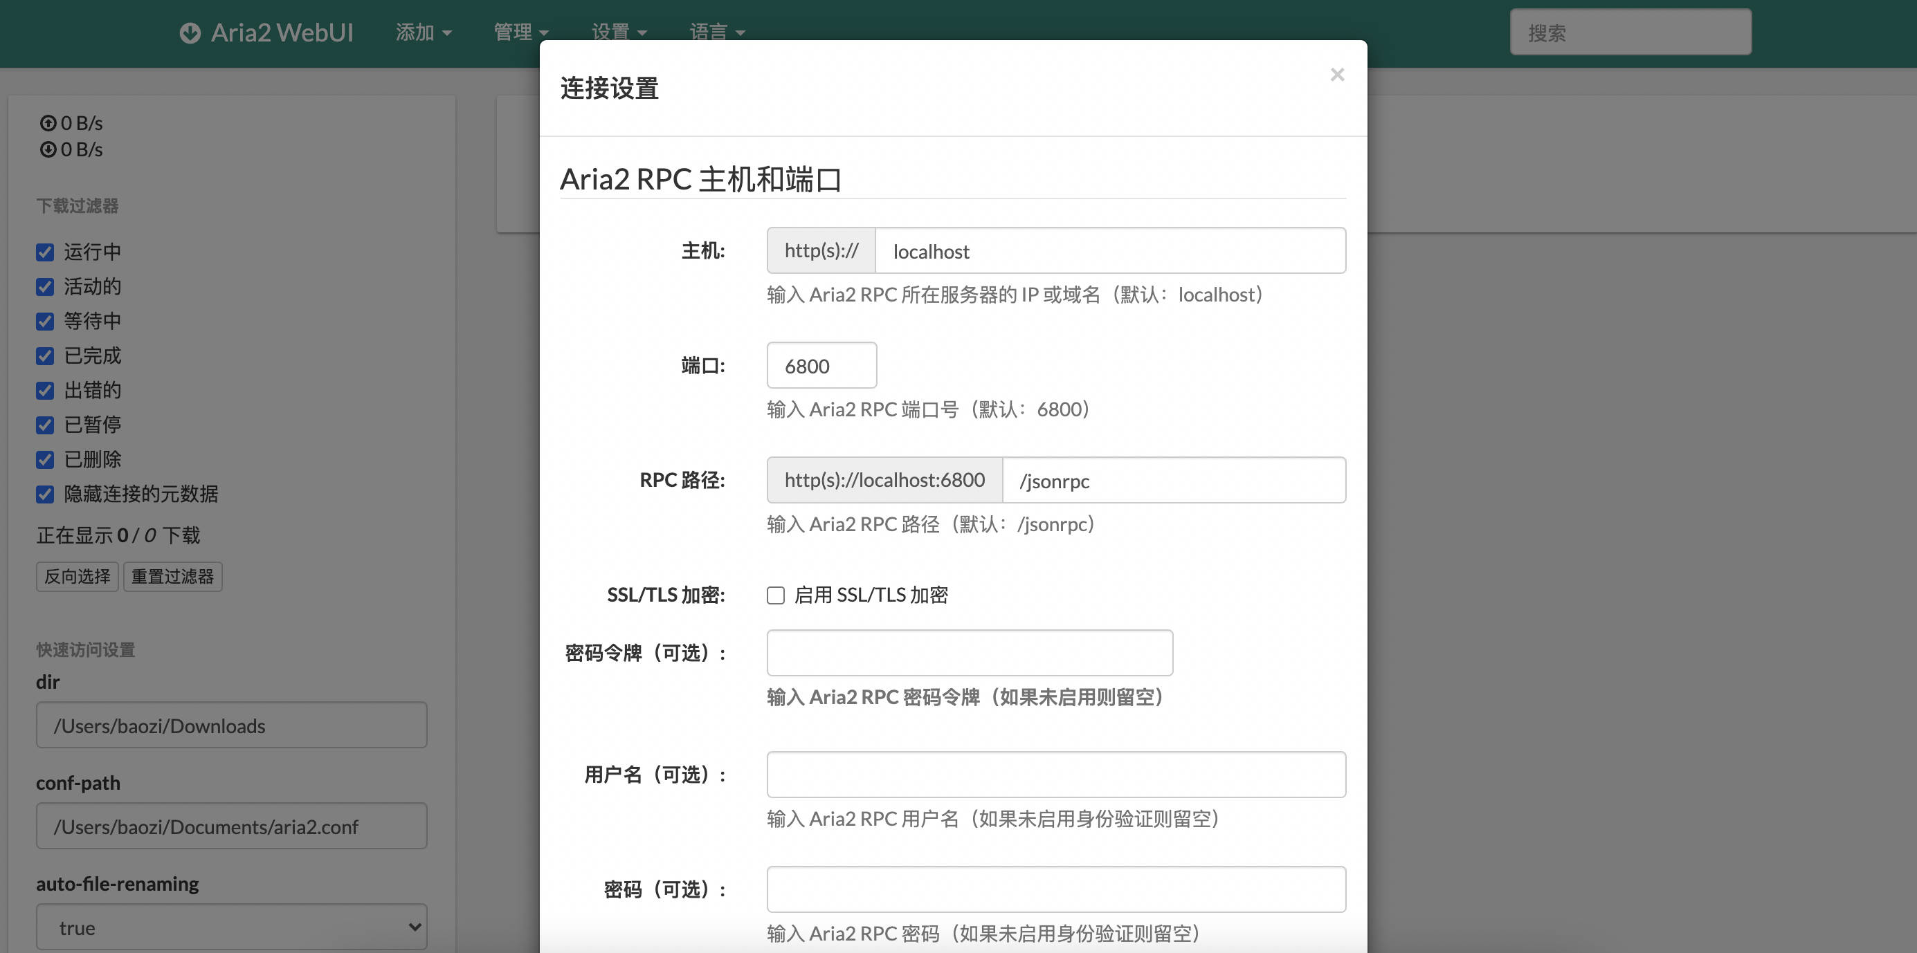Toggle the 出错的 filter checkbox
The height and width of the screenshot is (953, 1917).
pos(46,391)
